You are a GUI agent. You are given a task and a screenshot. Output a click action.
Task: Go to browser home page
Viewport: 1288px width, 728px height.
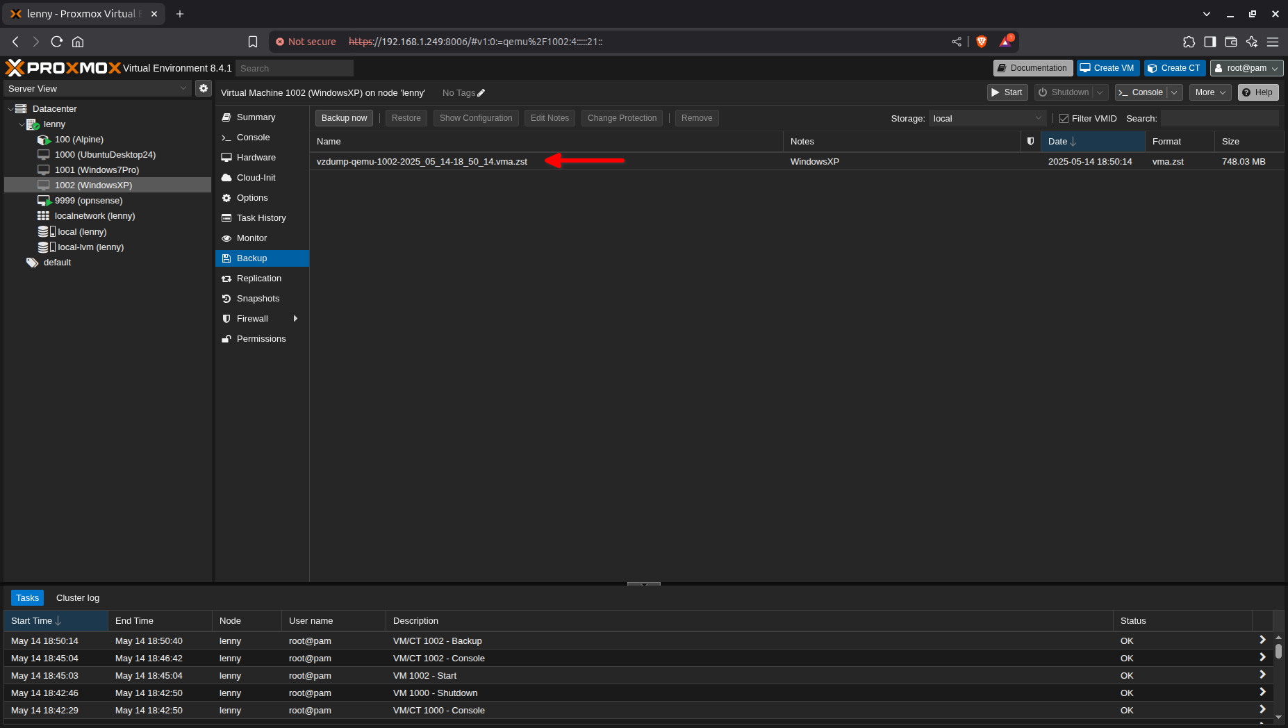pyautogui.click(x=78, y=42)
